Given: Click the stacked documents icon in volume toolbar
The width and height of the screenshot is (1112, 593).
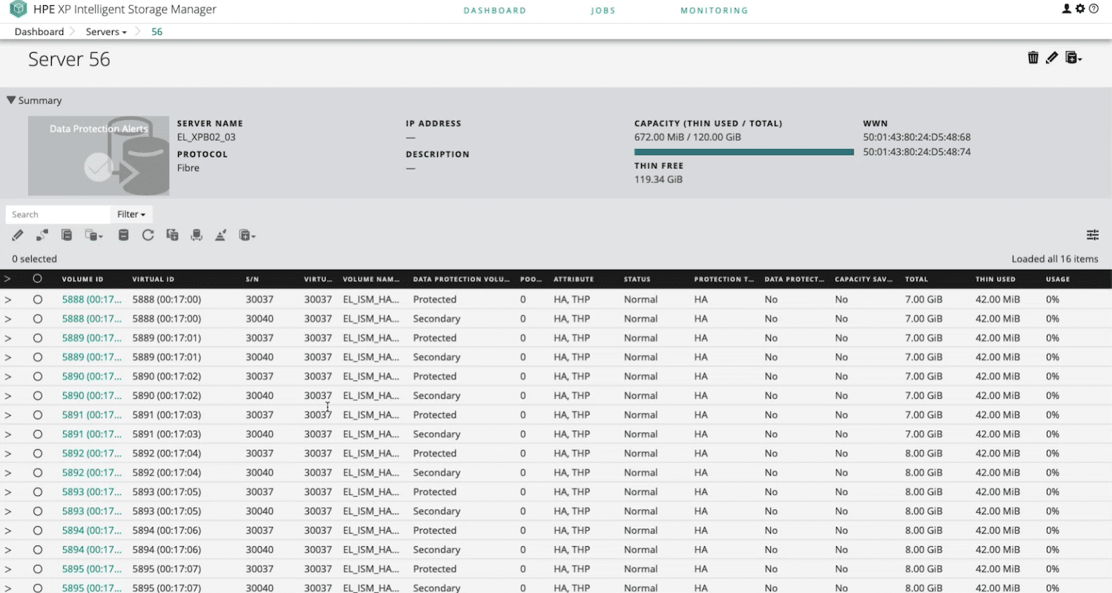Looking at the screenshot, I should [x=67, y=235].
